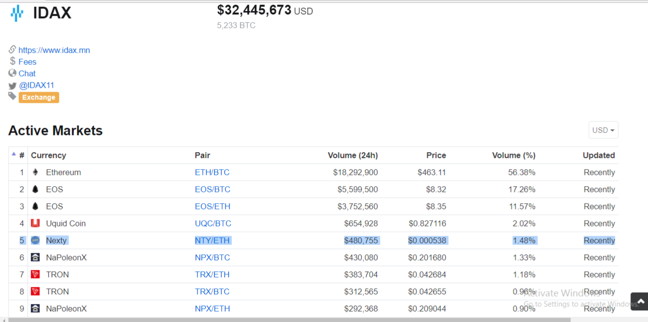Open the ETH/BTC pair link

click(x=212, y=172)
